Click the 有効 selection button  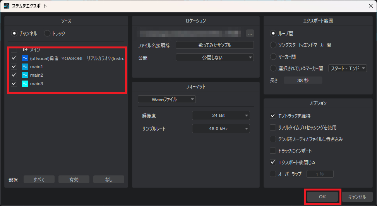coord(74,180)
